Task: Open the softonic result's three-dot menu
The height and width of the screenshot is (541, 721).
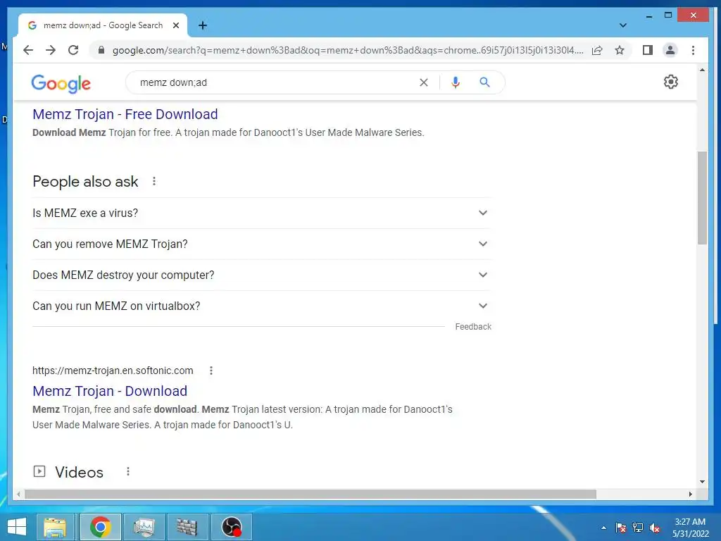Action: coord(211,371)
